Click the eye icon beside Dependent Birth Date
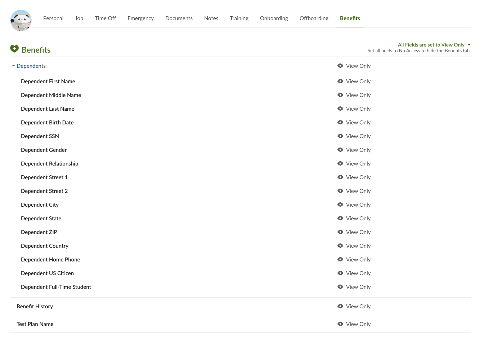This screenshot has height=339, width=493. coord(340,123)
